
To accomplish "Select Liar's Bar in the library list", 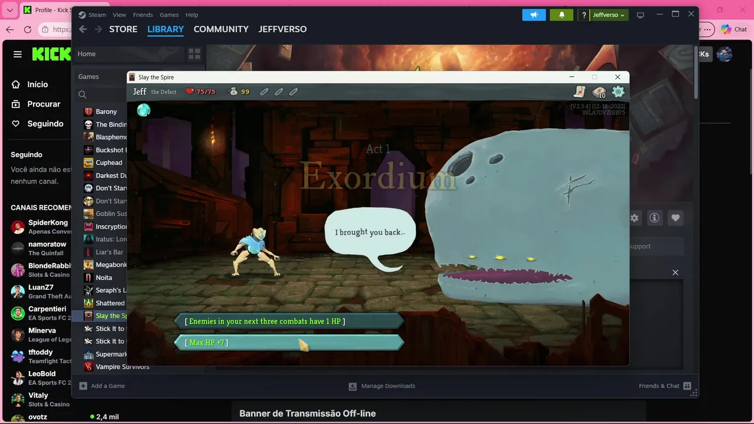I will tap(105, 252).
